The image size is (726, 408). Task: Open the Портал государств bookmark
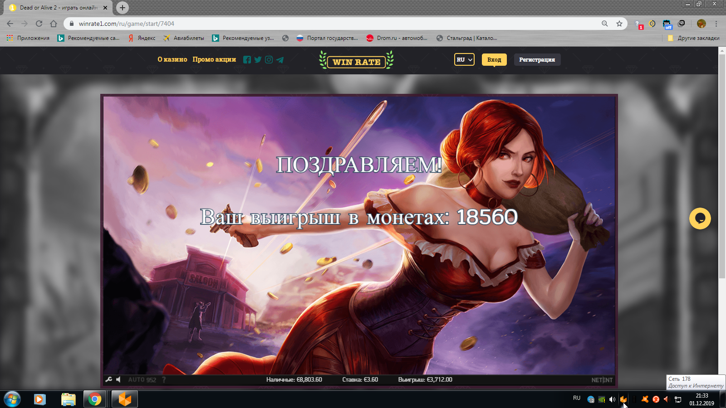(x=327, y=38)
